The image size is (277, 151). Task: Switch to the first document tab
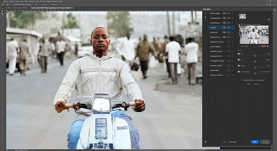pyautogui.click(x=17, y=8)
